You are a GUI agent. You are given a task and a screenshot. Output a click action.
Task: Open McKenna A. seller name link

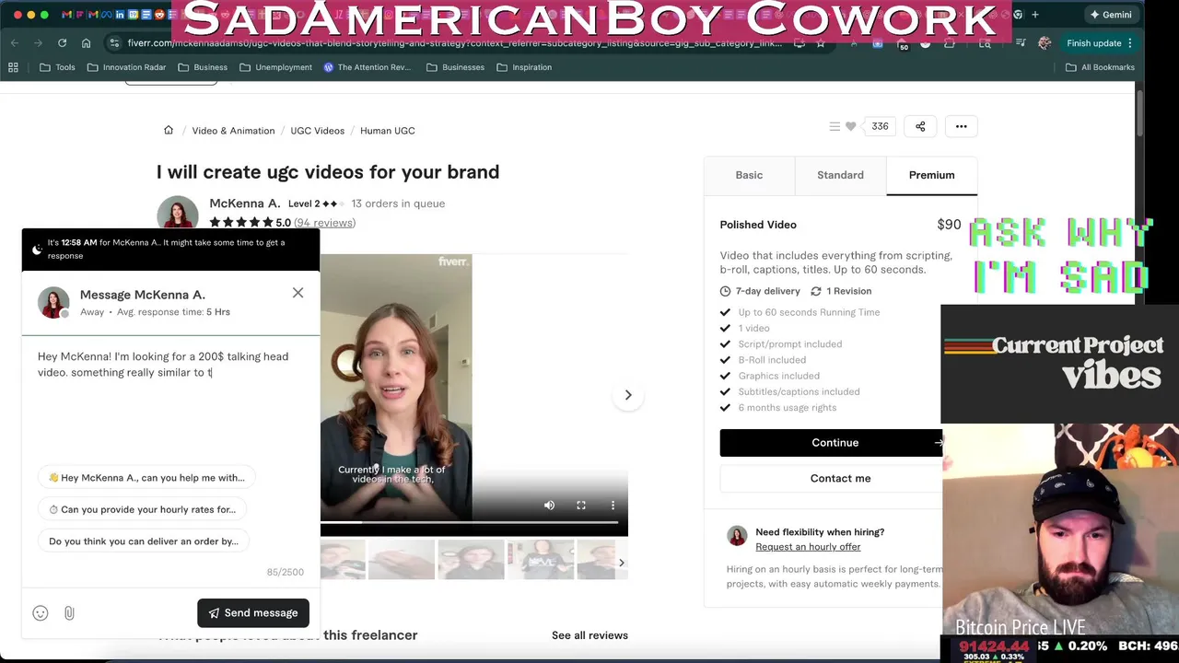(244, 204)
